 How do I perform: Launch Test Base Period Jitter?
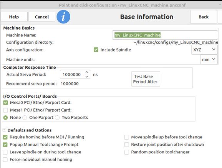click(146, 79)
